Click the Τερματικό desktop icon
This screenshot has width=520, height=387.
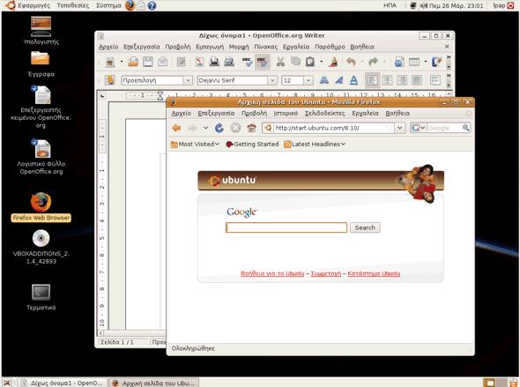[41, 297]
